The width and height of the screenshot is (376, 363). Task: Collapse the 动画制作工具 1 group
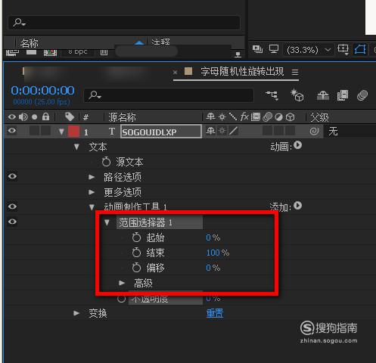pyautogui.click(x=92, y=207)
